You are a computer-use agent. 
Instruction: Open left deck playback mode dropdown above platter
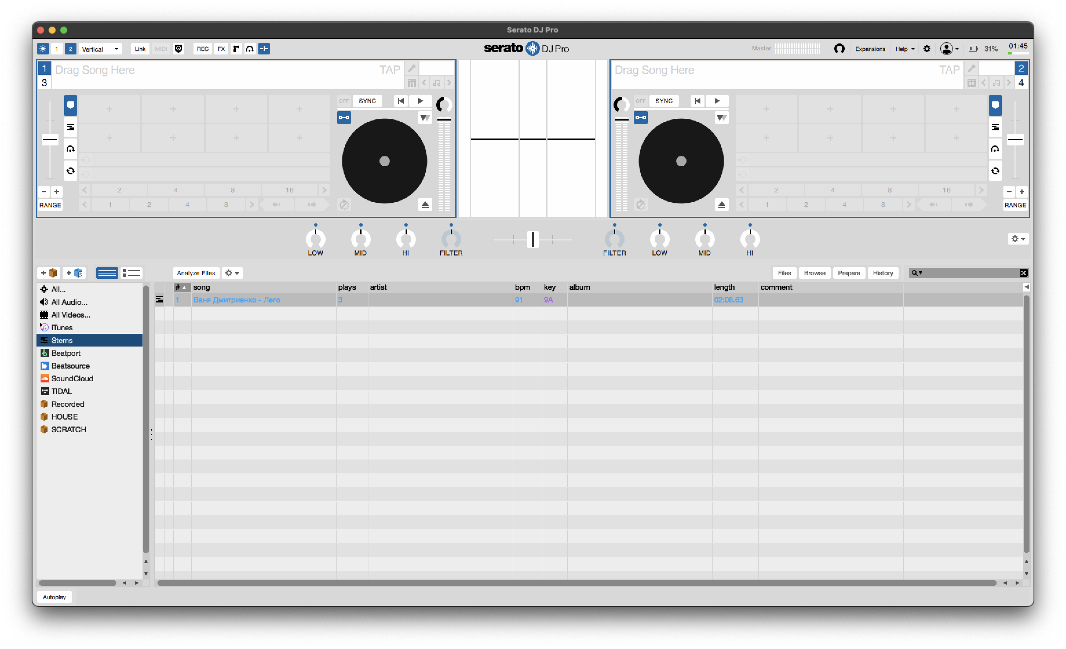[x=425, y=118]
